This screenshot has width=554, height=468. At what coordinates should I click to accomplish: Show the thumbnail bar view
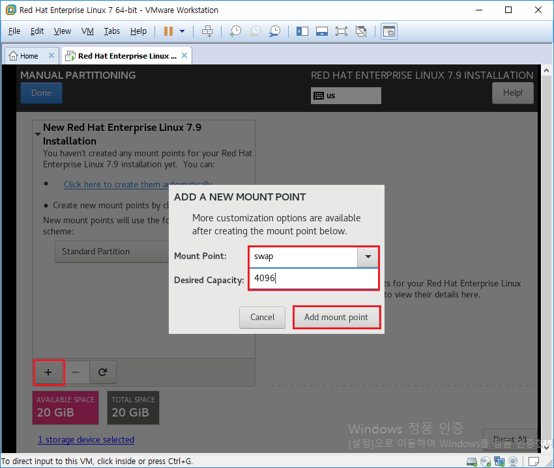coord(321,31)
